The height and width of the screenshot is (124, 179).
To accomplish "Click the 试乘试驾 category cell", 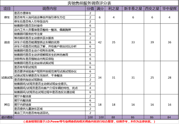I will 7,77.
